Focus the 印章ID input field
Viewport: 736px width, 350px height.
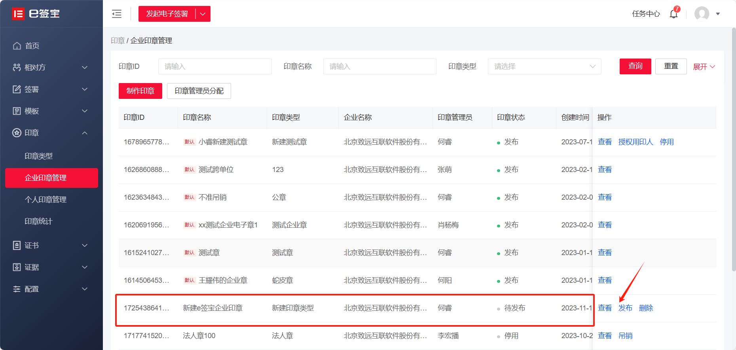pos(215,66)
